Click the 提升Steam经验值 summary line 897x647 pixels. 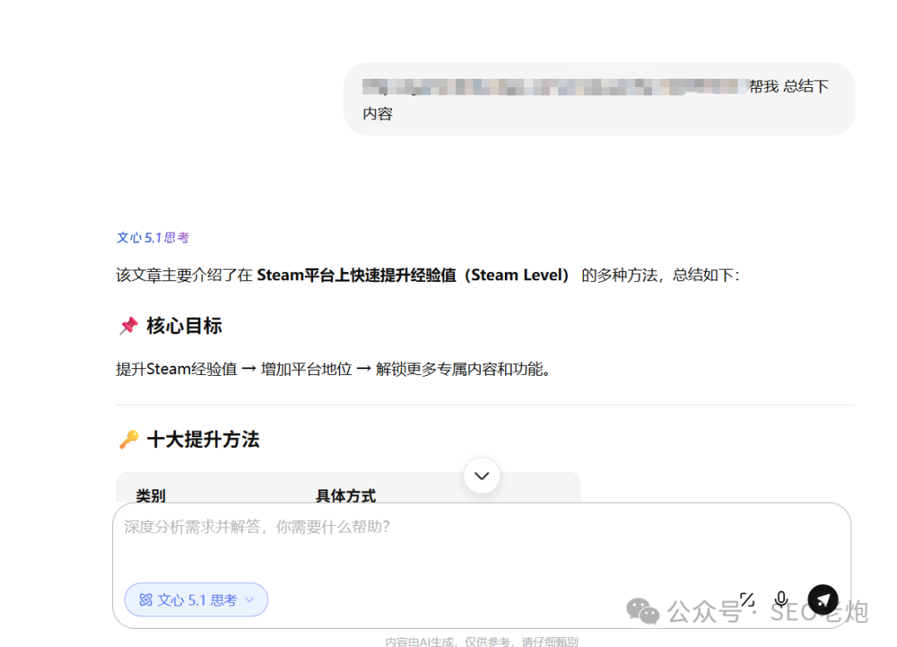(x=334, y=369)
